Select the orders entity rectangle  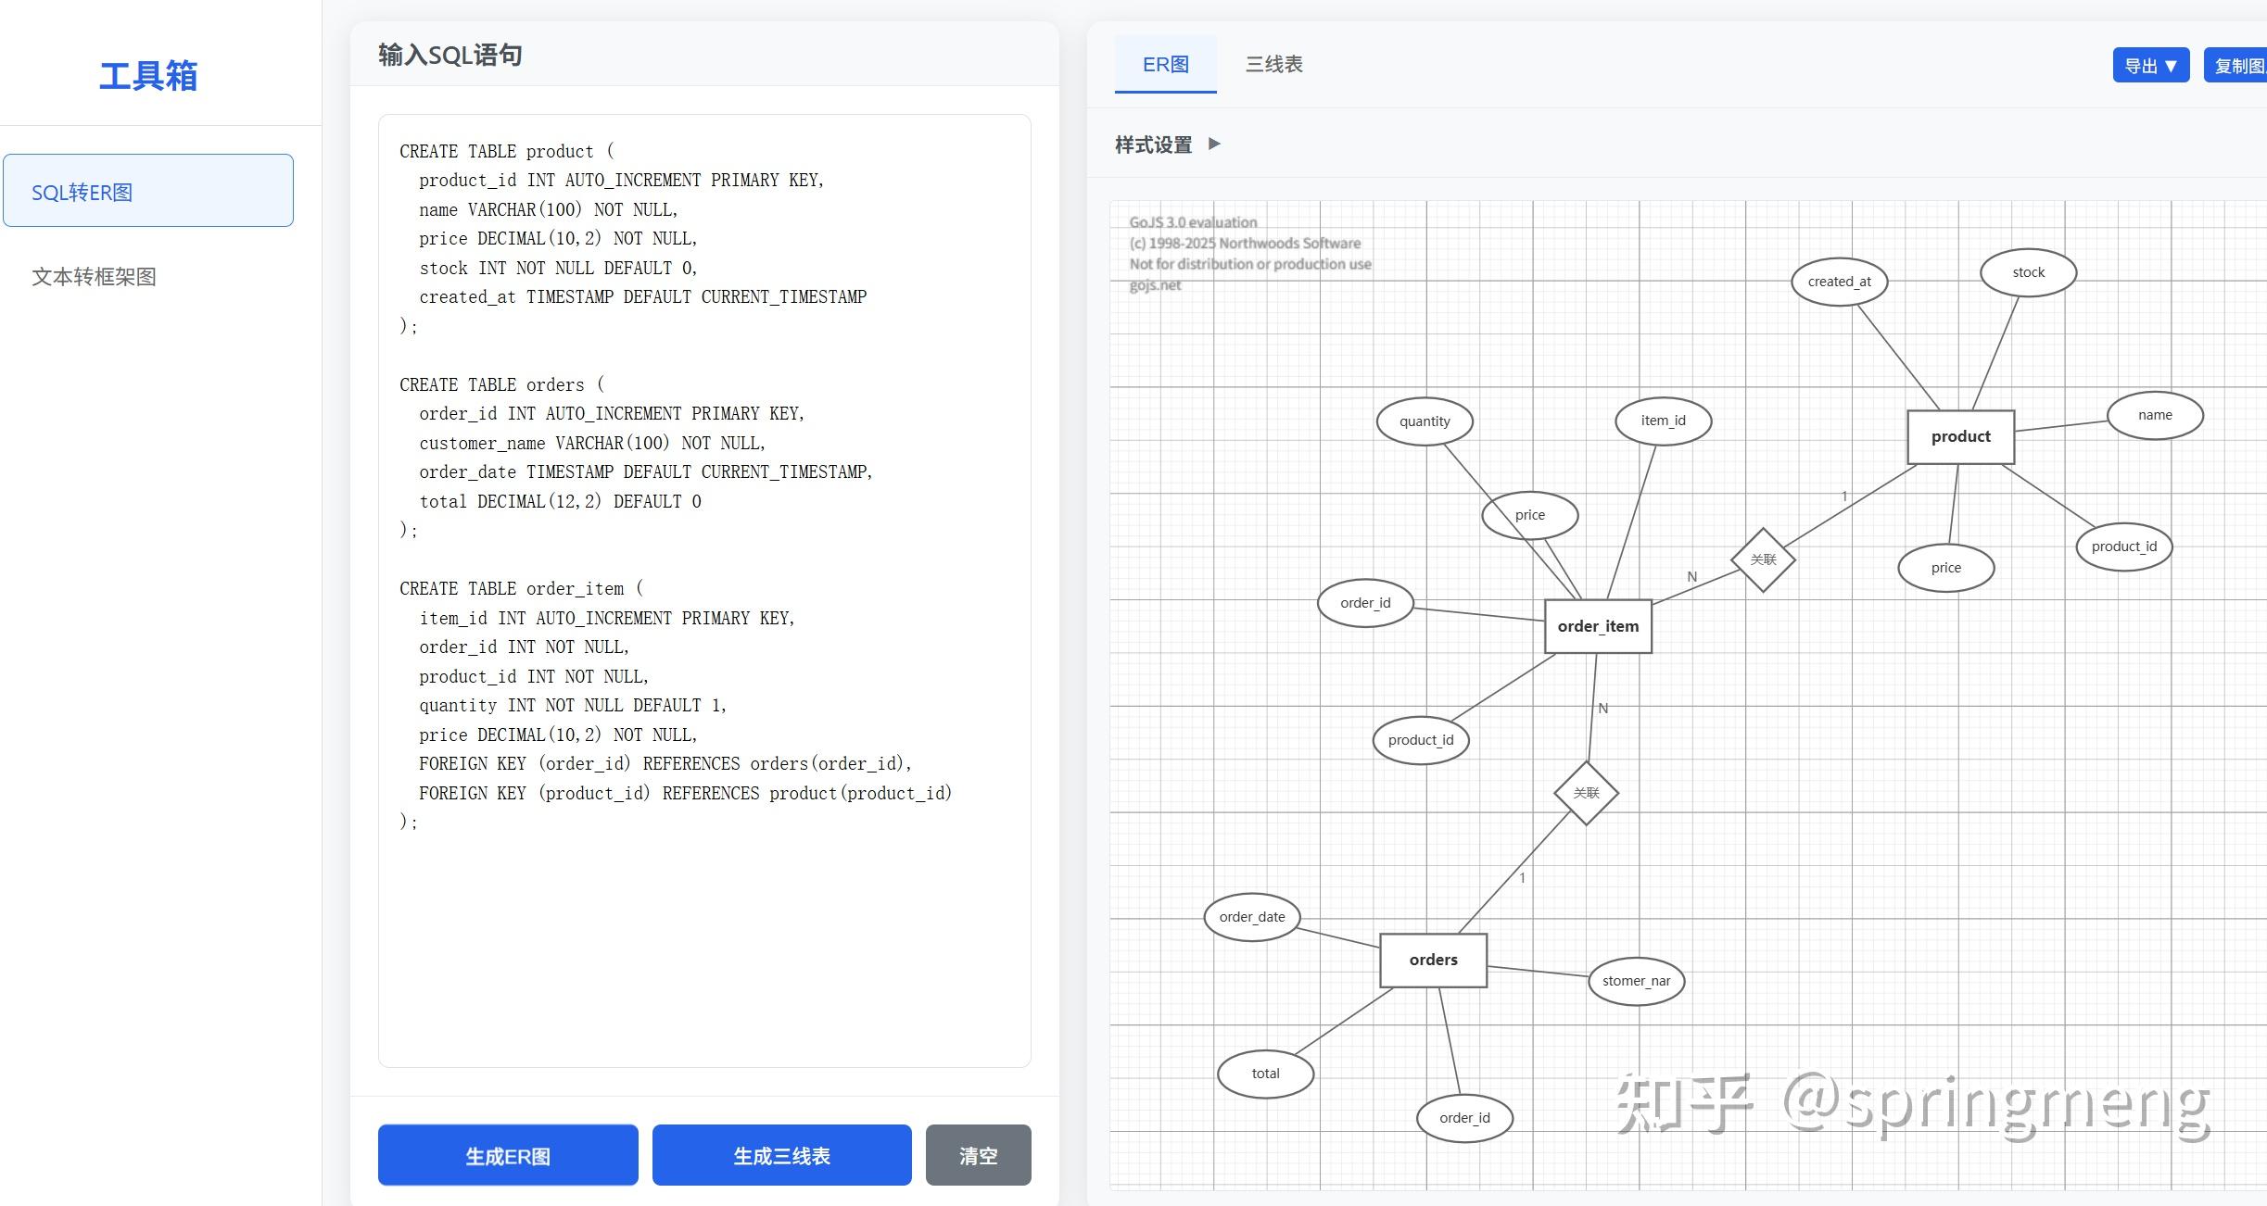pos(1433,960)
